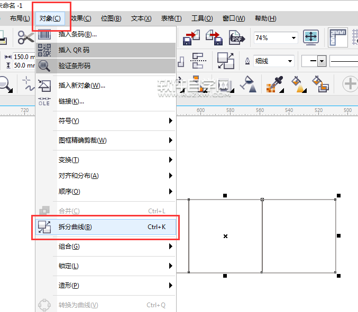This screenshot has height=312, width=358.
Task: Click the print icon at toolbar left edge
Action: pos(3,37)
